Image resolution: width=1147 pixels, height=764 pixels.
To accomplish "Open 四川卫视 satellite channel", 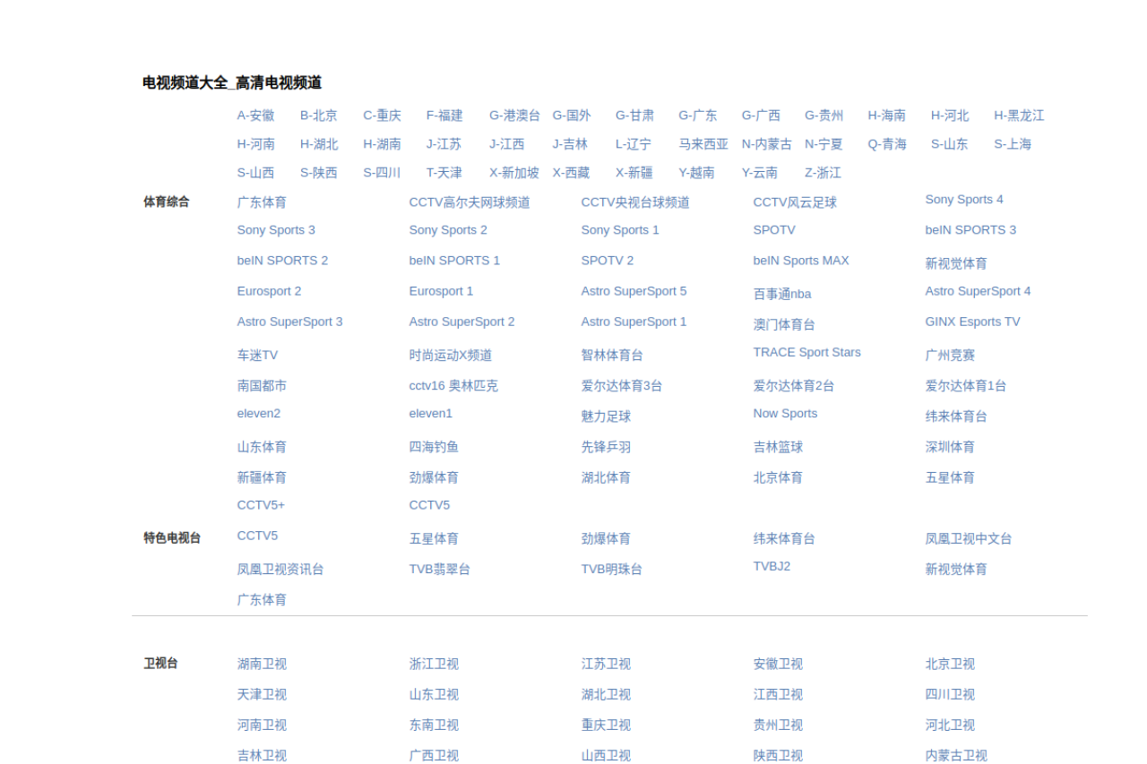I will tap(950, 694).
